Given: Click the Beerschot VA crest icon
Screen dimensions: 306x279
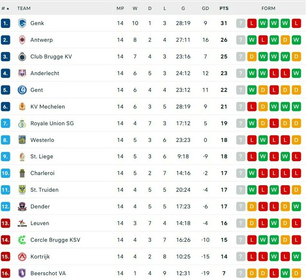Looking at the screenshot, I should tap(22, 273).
